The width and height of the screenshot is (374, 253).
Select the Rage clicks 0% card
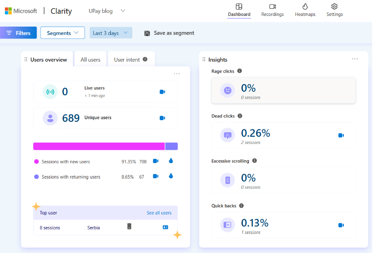(x=284, y=90)
